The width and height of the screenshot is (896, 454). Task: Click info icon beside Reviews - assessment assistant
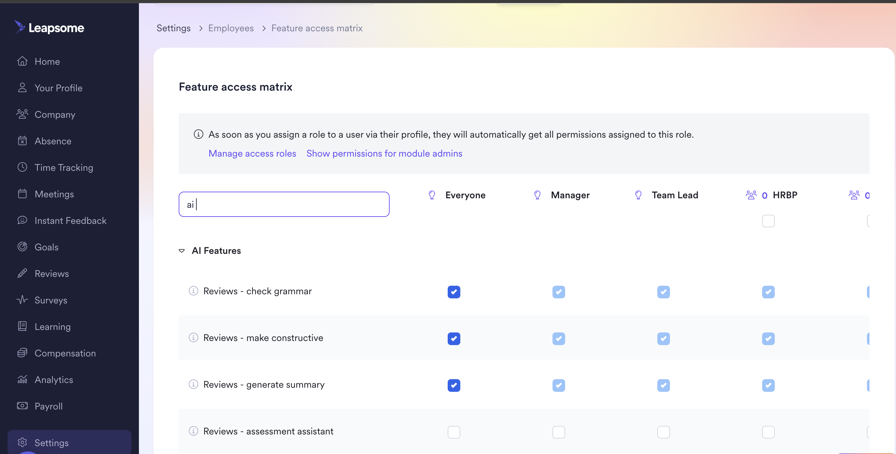tap(194, 431)
